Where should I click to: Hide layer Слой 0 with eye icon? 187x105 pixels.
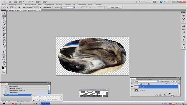pyautogui.click(x=132, y=90)
